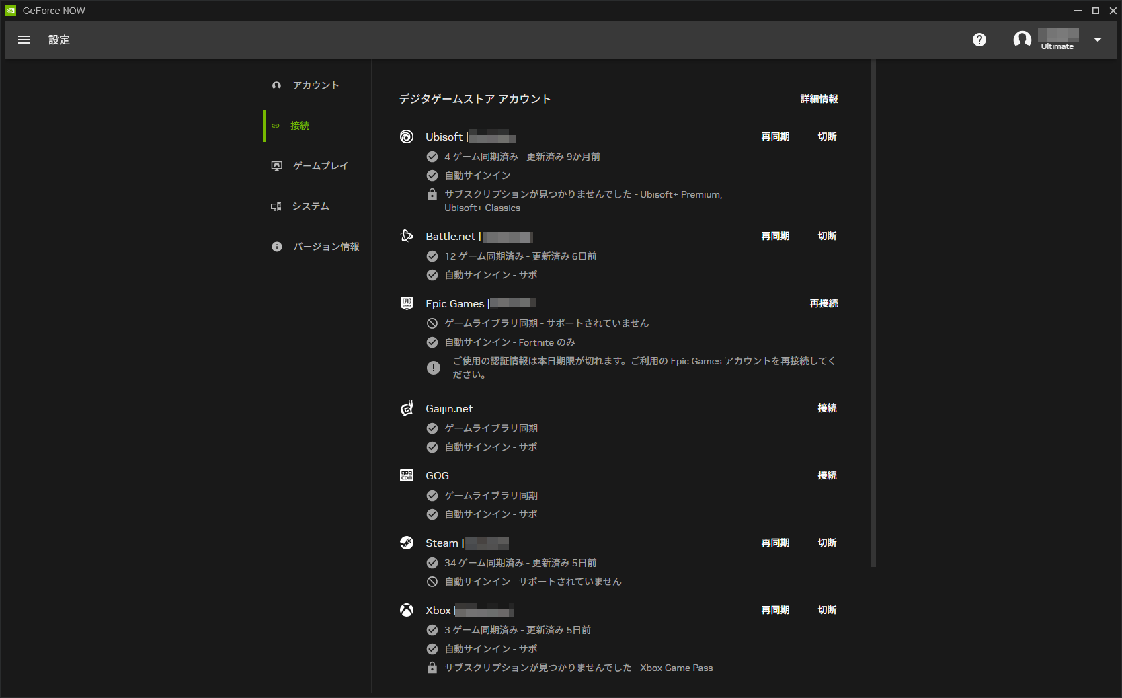Click the アカウント headset icon
The height and width of the screenshot is (698, 1122).
[x=276, y=85]
